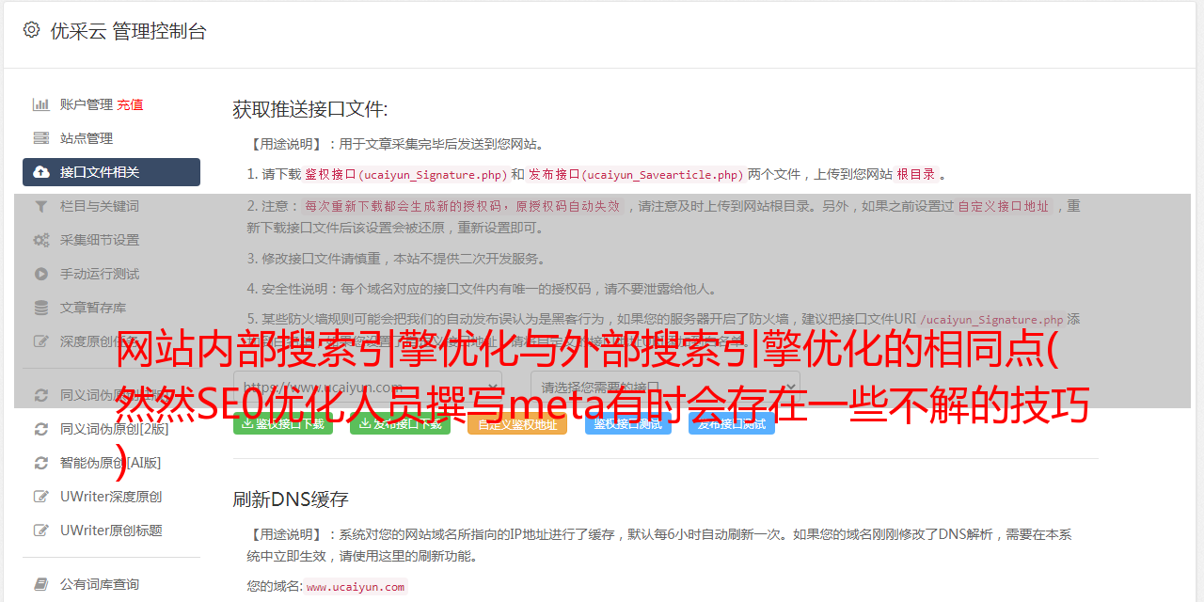Screen dimensions: 1204x602
Task: Click the play icon for 手动运行测试
Action: (41, 274)
